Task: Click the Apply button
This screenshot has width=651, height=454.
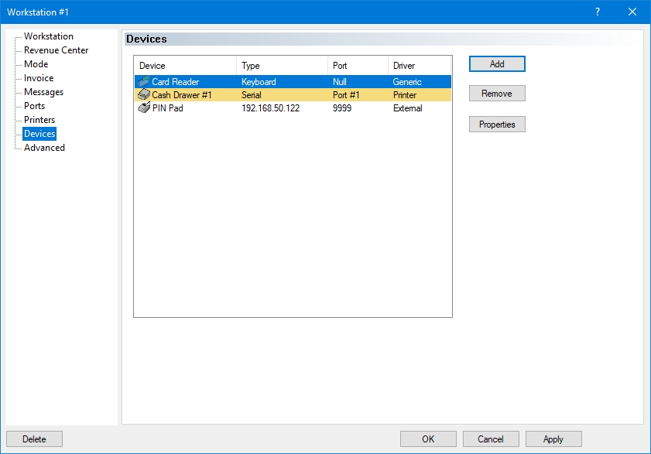Action: [553, 439]
